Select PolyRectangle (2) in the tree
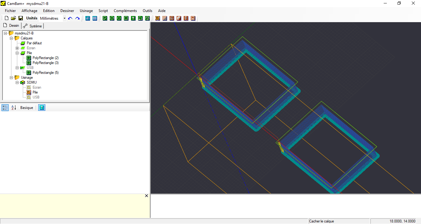 click(x=46, y=58)
